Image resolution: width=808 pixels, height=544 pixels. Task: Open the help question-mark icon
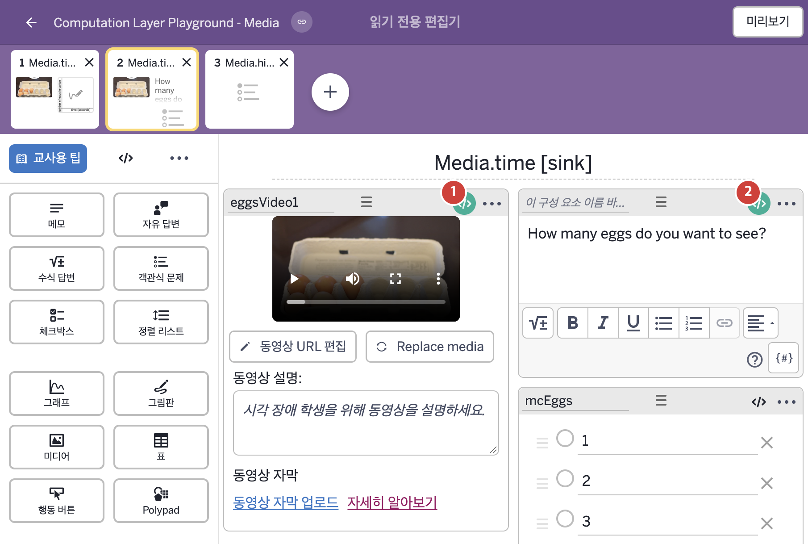pyautogui.click(x=755, y=360)
